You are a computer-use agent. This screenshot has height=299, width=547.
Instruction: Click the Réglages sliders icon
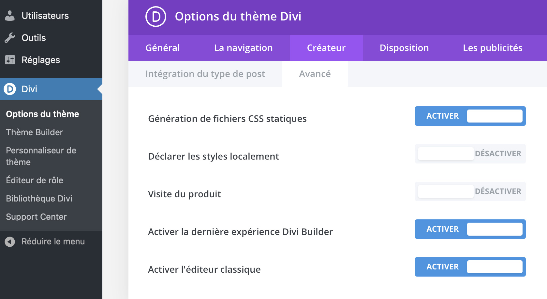click(x=10, y=60)
